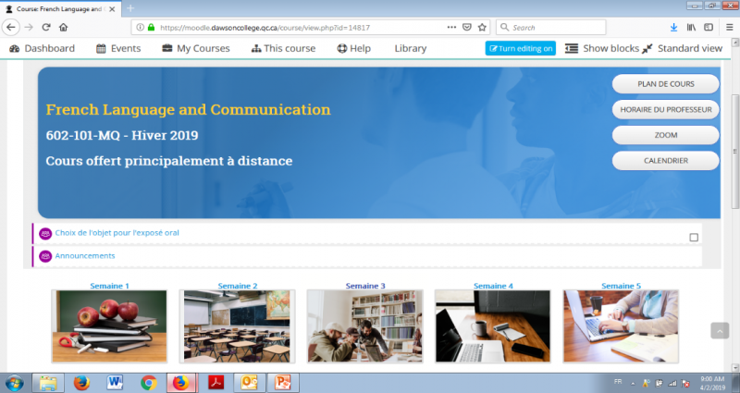Open the PLAN DE COURS button
Viewport: 740px width, 393px height.
(x=665, y=84)
